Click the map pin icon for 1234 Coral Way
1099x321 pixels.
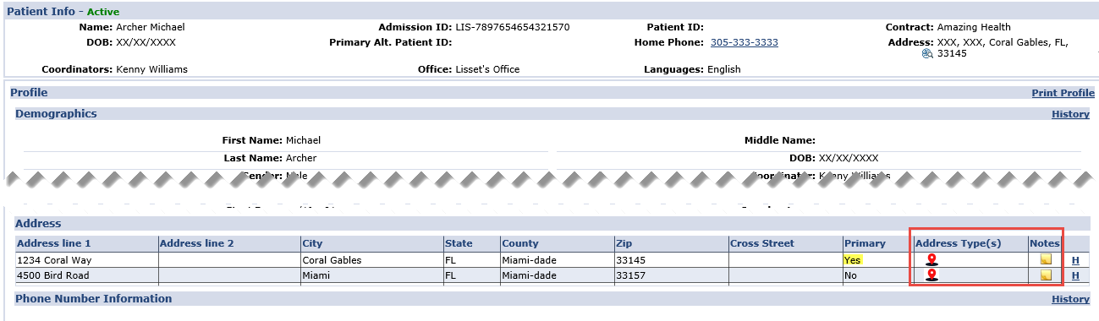pyautogui.click(x=931, y=260)
